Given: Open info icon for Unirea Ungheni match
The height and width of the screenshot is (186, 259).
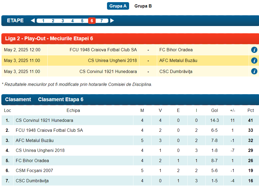Looking at the screenshot, I should 254,61.
